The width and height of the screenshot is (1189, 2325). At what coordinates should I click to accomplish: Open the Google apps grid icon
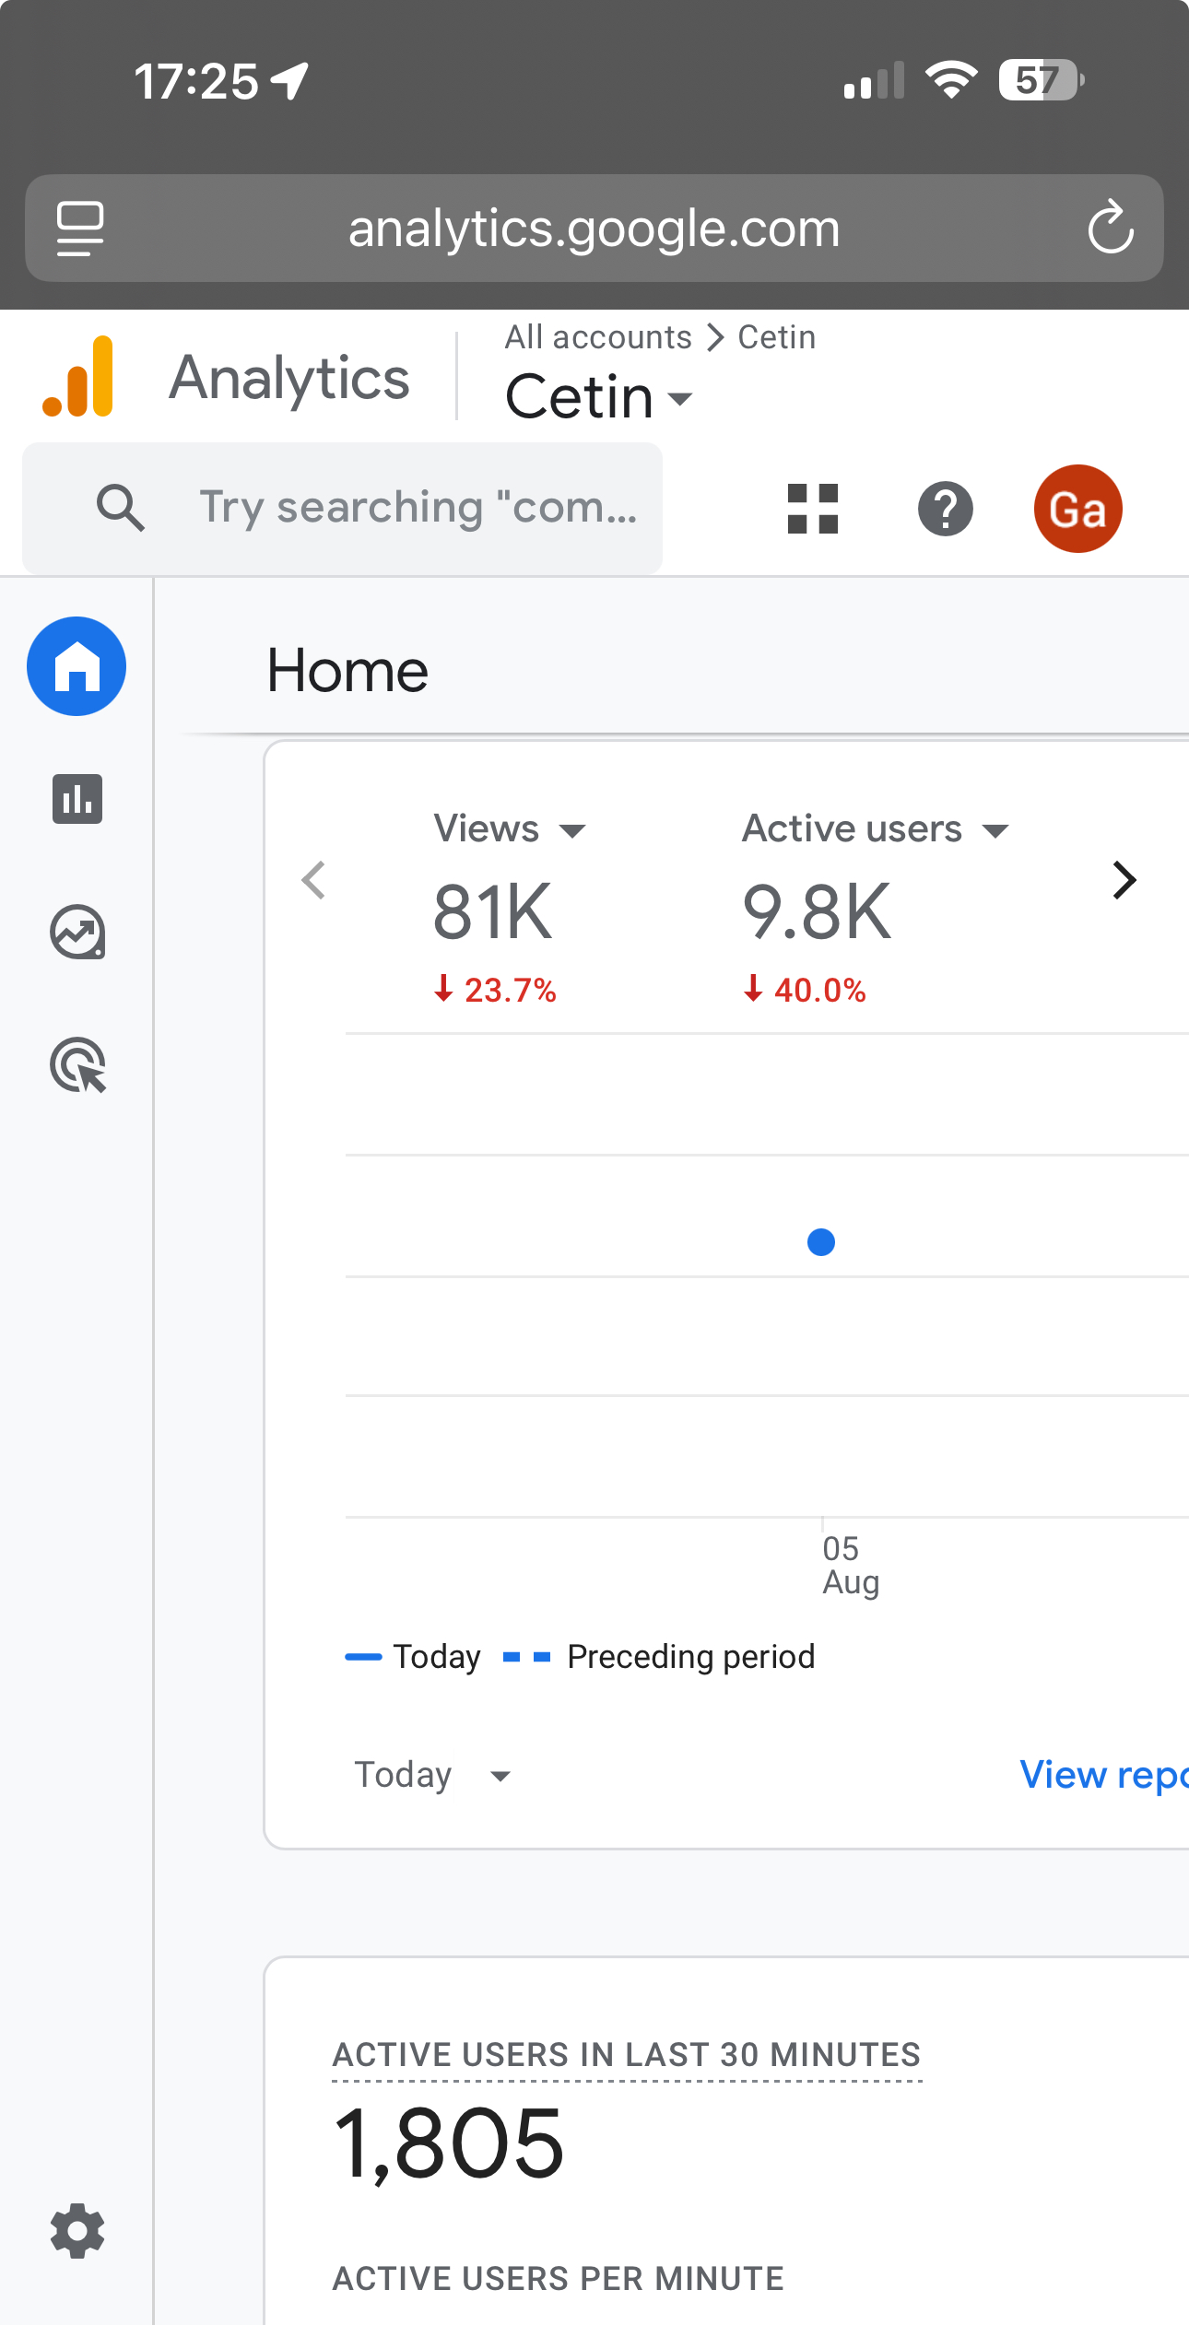click(x=813, y=509)
